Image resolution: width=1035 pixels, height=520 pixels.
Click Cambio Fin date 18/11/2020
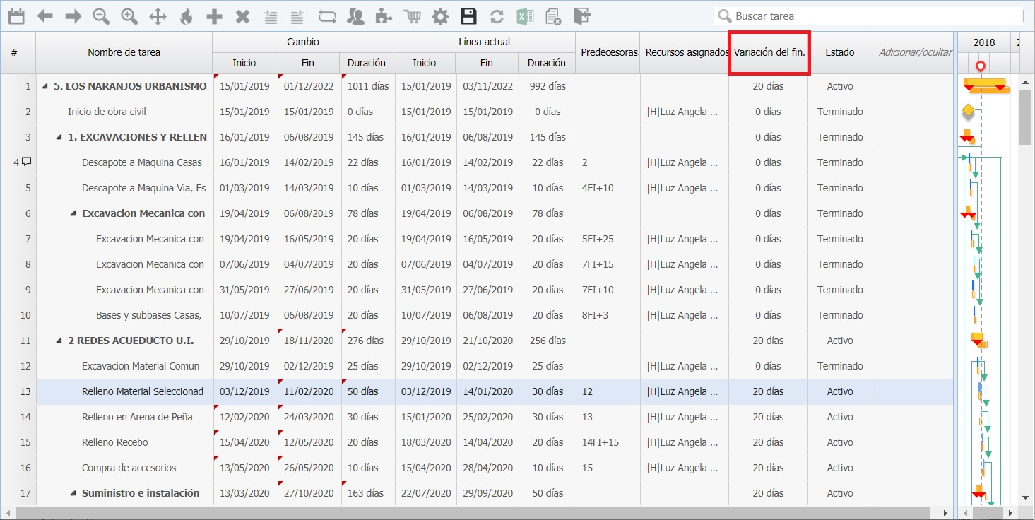click(x=309, y=341)
